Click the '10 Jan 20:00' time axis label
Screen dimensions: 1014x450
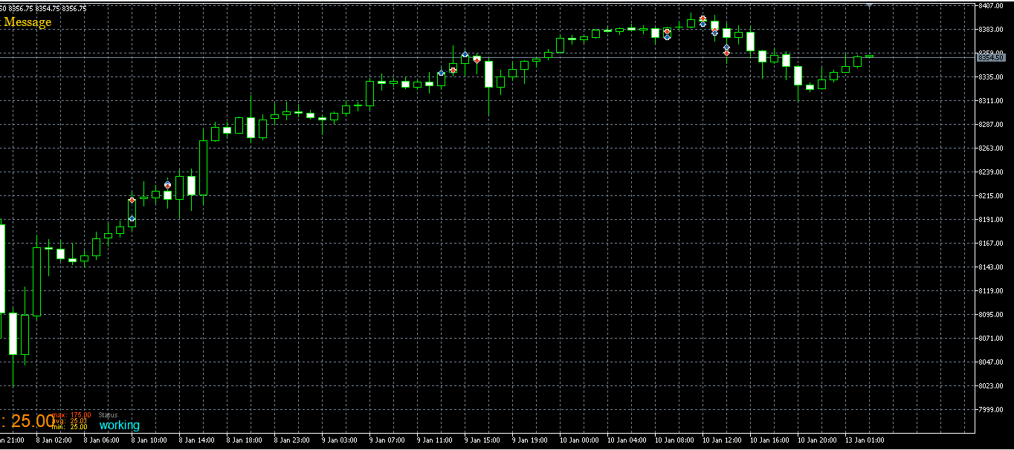[817, 440]
